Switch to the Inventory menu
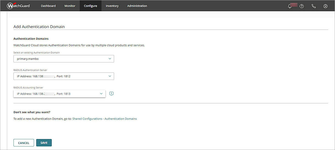The image size is (335, 150). [112, 6]
